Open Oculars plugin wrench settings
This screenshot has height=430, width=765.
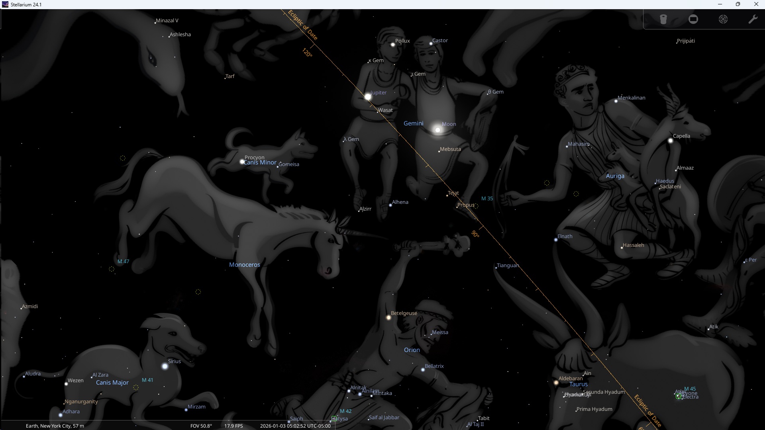point(753,20)
